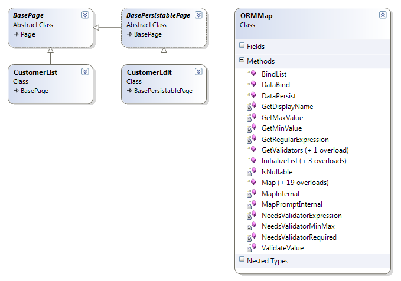The width and height of the screenshot is (401, 281).
Task: Expand the Fields section of ORMMap
Action: tap(242, 45)
